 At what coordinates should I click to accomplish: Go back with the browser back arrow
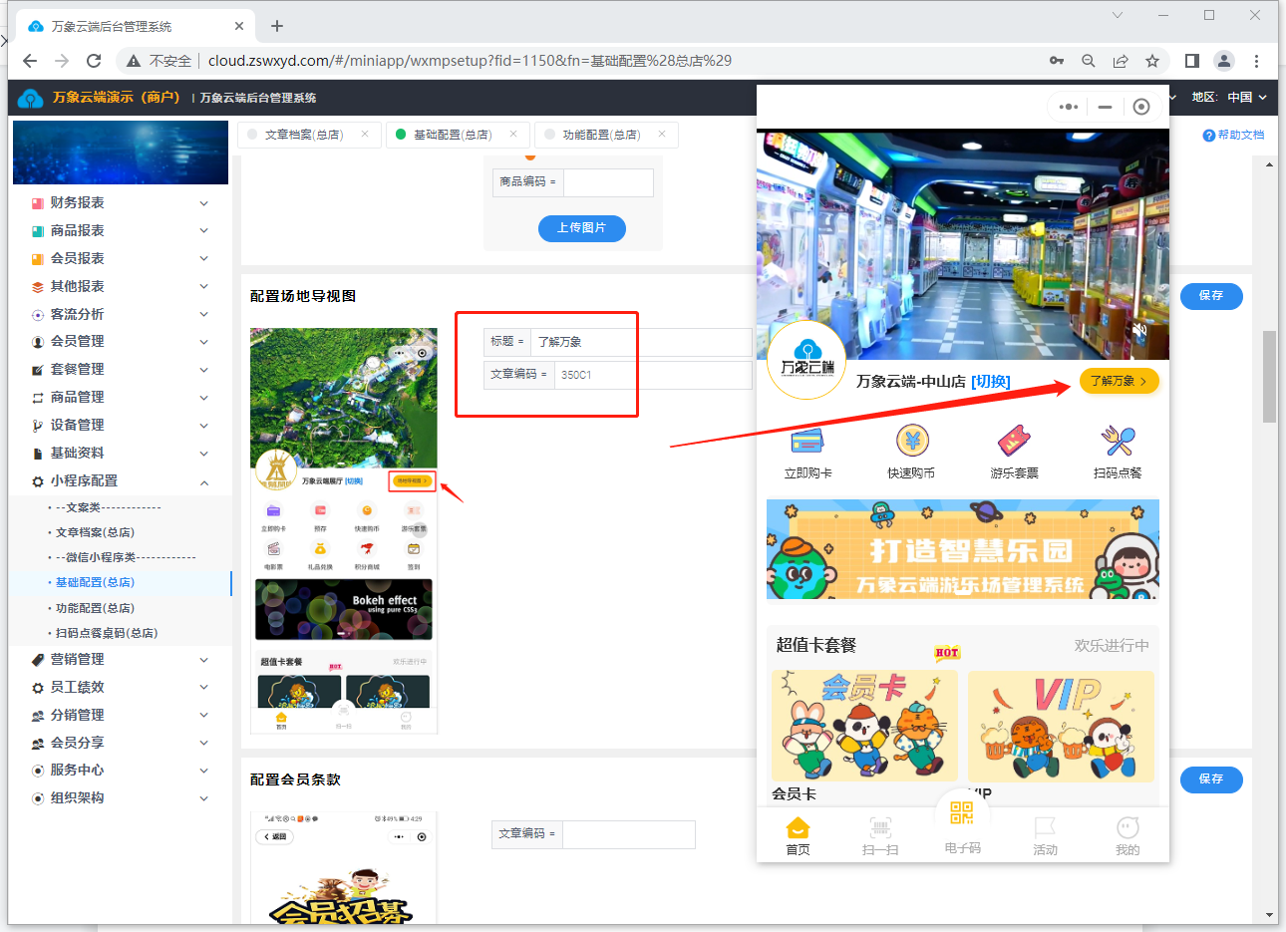[30, 61]
